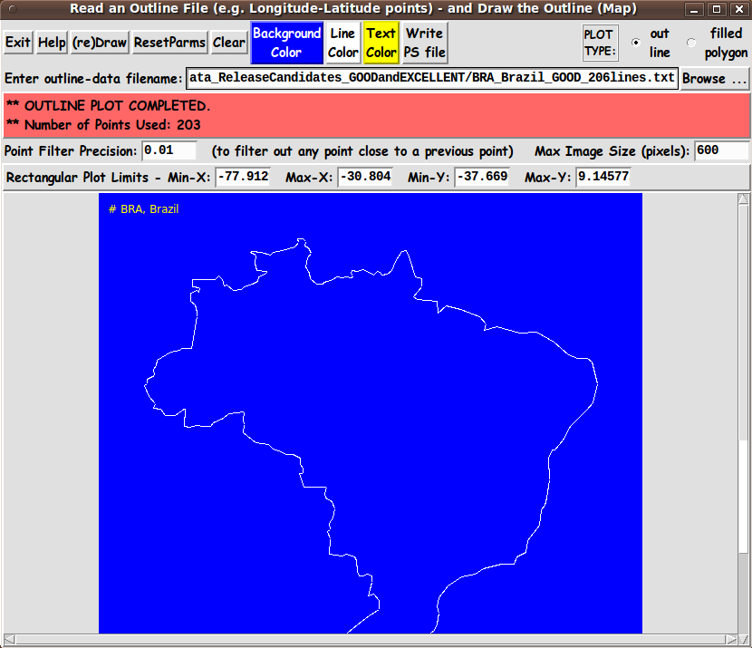Image resolution: width=752 pixels, height=648 pixels.
Task: Select the outline plot type radio button
Action: pos(636,43)
